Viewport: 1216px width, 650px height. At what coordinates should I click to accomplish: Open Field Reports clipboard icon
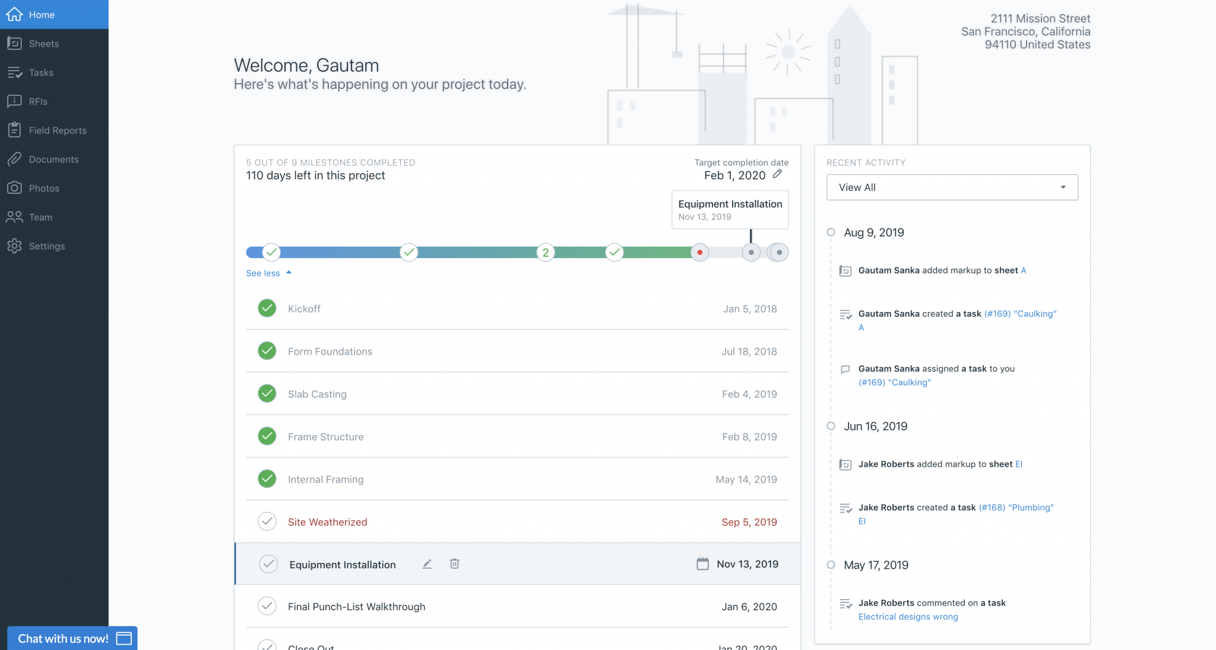15,130
